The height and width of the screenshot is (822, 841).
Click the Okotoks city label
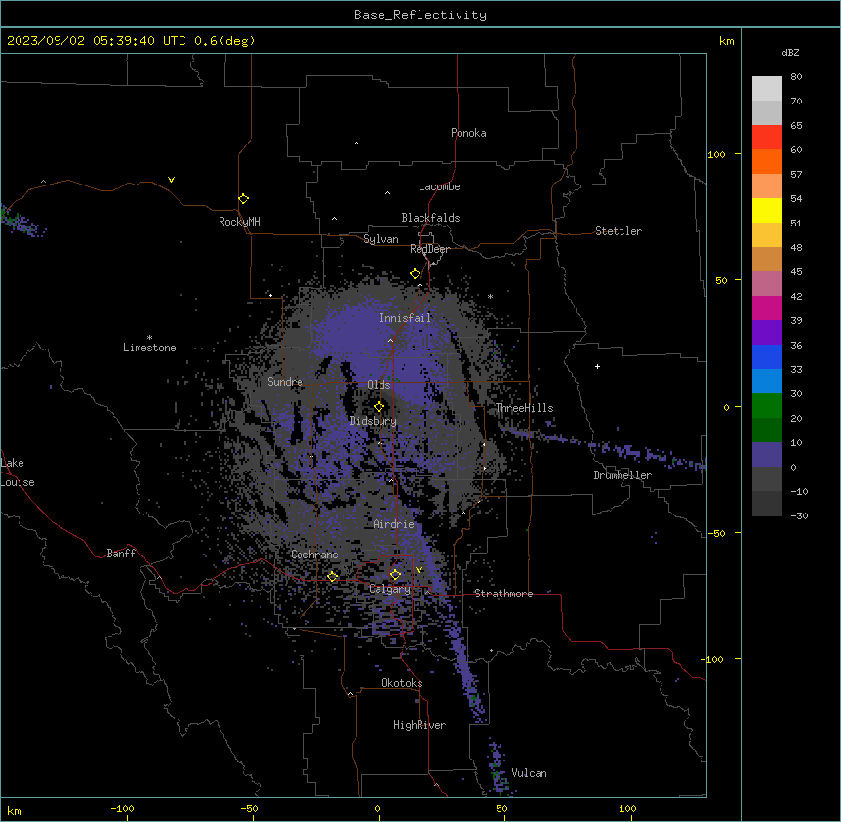pyautogui.click(x=402, y=683)
